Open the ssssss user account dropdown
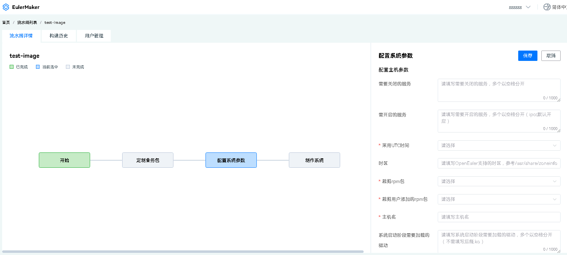 click(x=519, y=7)
